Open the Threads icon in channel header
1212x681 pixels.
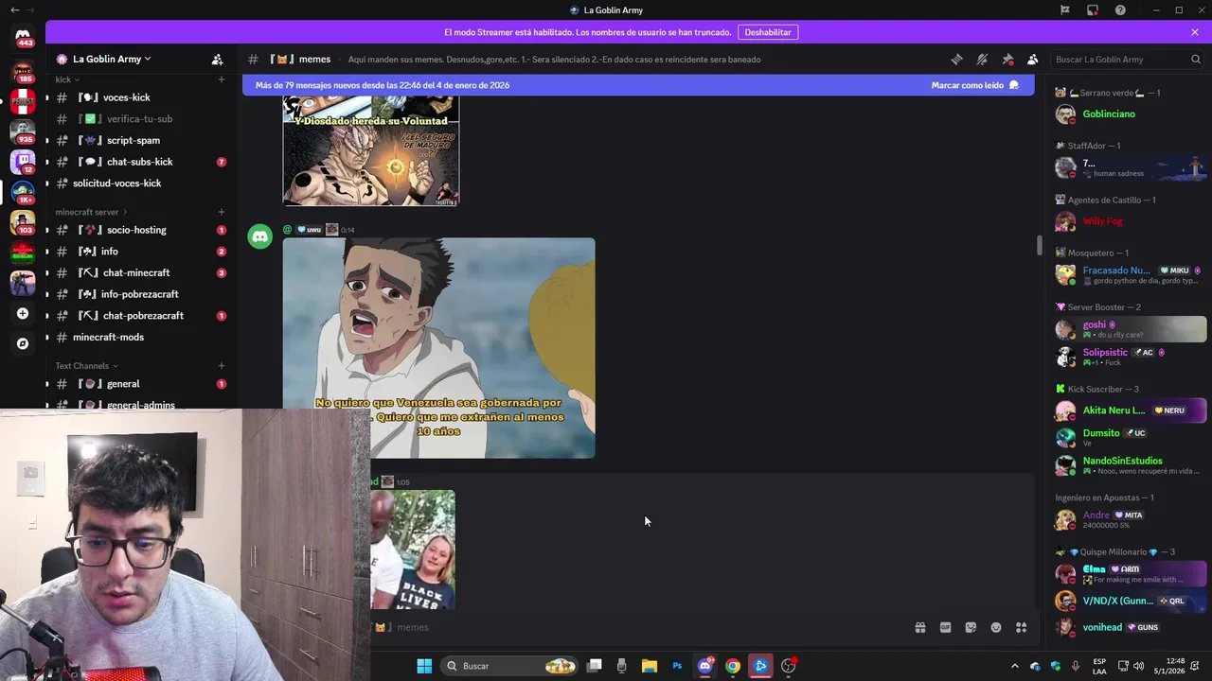tap(956, 59)
